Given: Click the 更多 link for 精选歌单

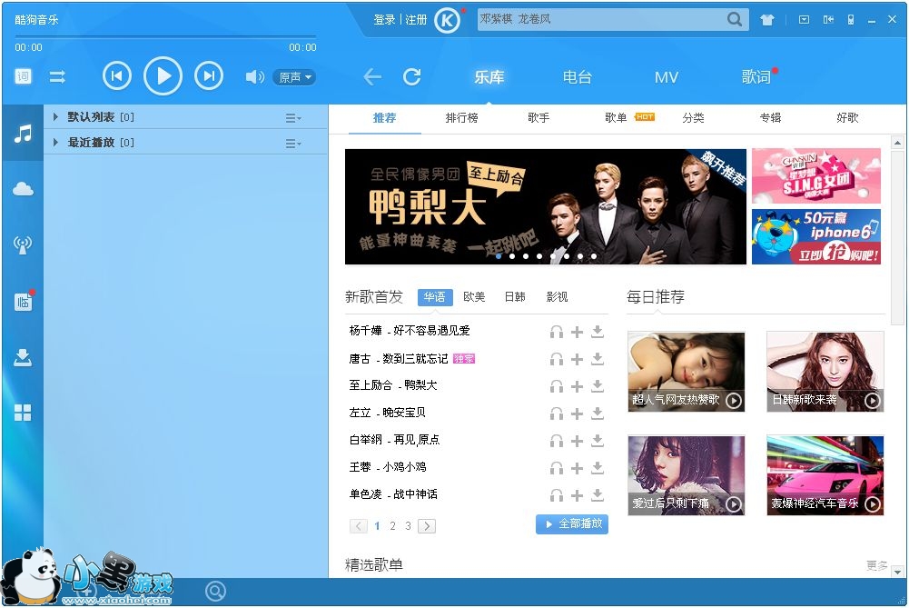Looking at the screenshot, I should tap(876, 564).
